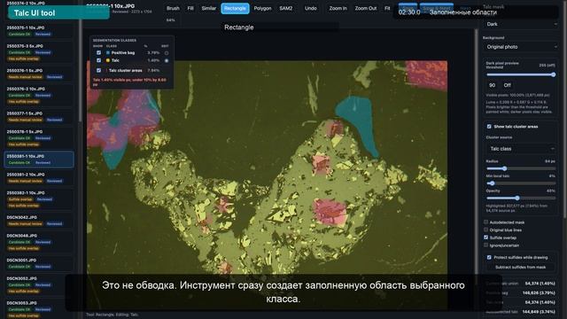Open image 2550382-1 10x.JPG in list
Screen dimensions: 567x319
pyautogui.click(x=39, y=198)
